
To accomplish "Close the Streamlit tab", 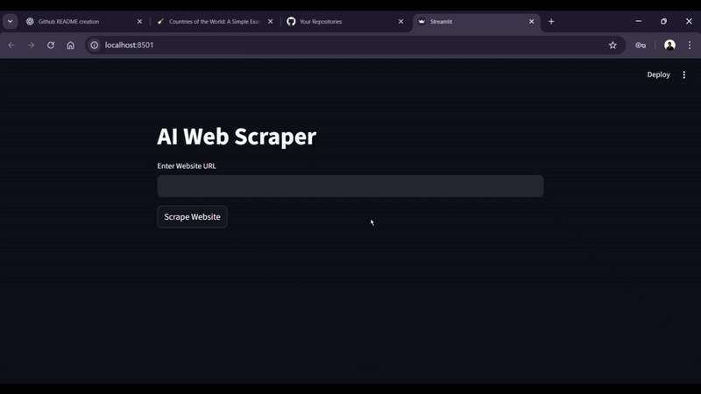I will coord(531,21).
